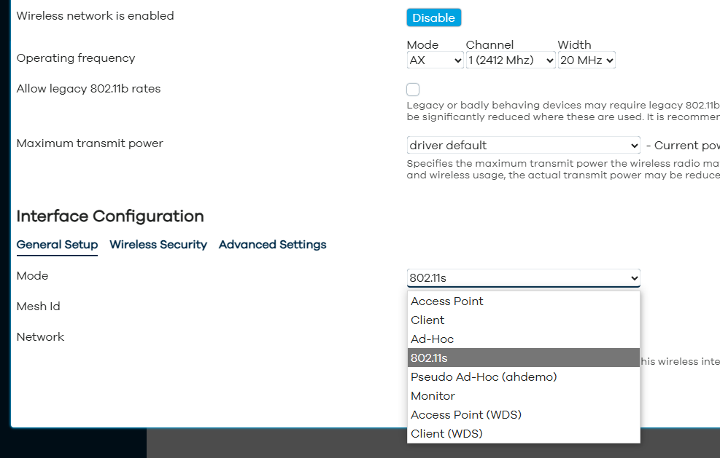Select Pseudo Ad-Hoc (ahdemo) mode
The height and width of the screenshot is (458, 720).
pyautogui.click(x=484, y=377)
